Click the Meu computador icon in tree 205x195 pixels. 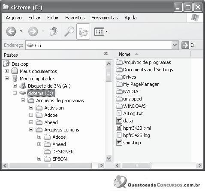point(15,78)
